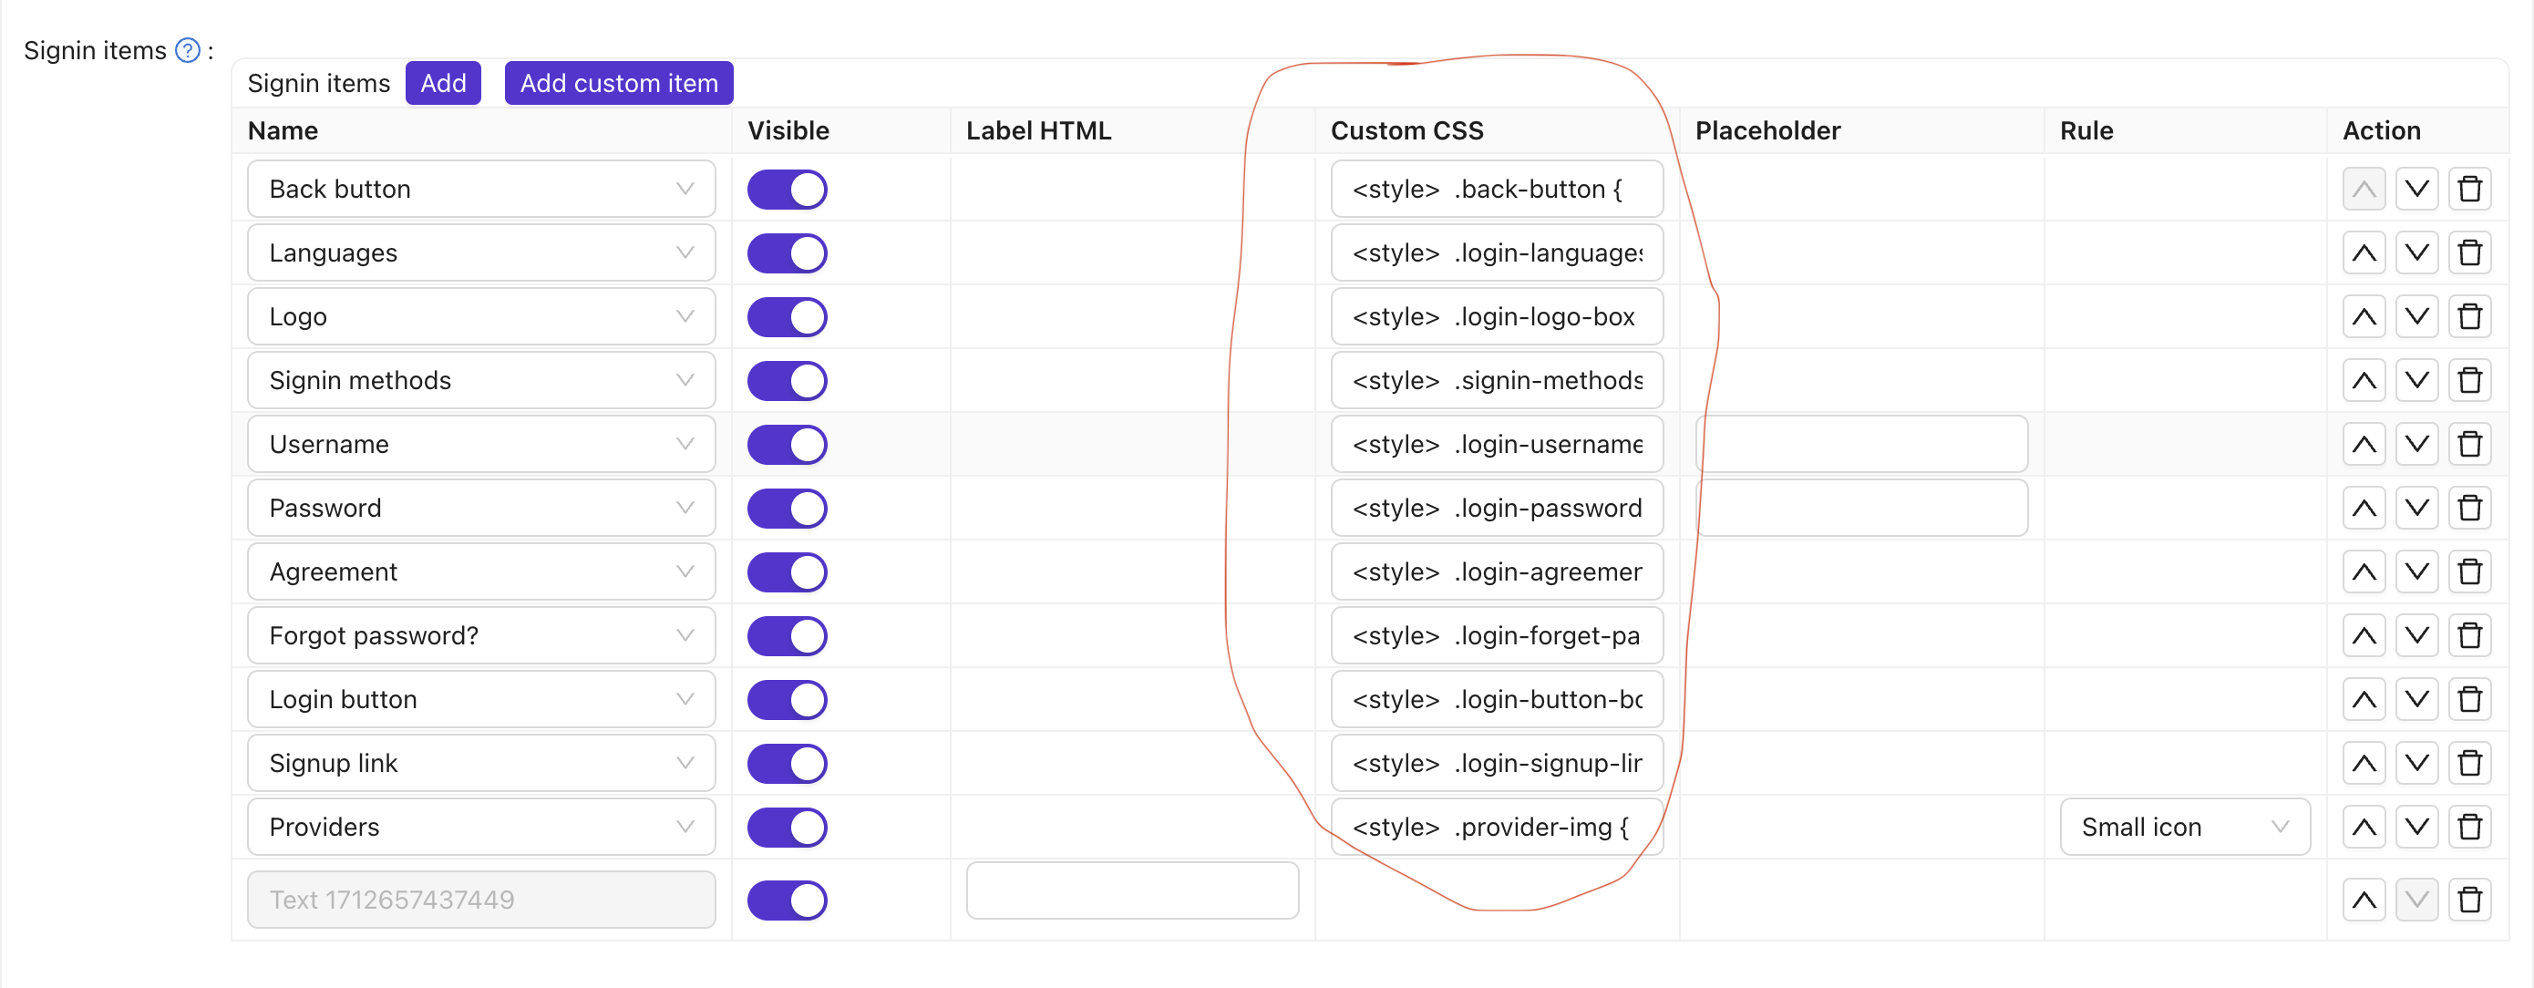Delete the Forgot password? row
This screenshot has height=988, width=2534.
pos(2469,635)
